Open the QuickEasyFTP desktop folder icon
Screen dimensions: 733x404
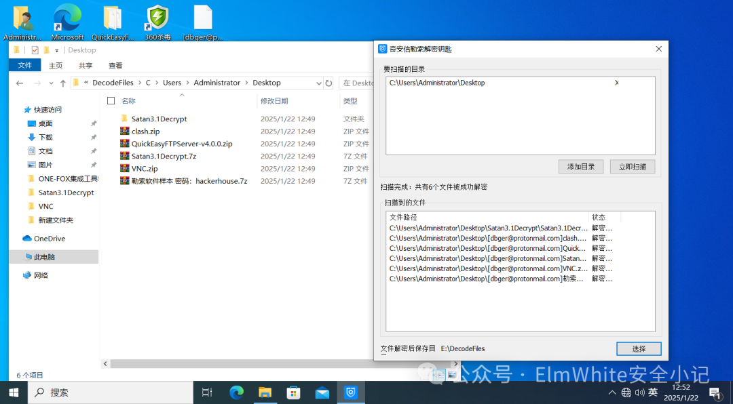(x=113, y=22)
